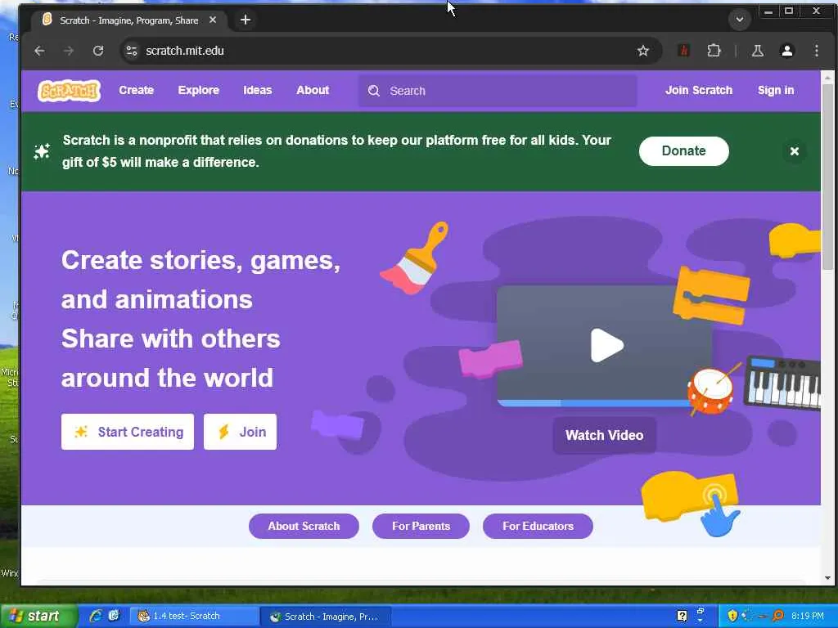Click the Donate button
Viewport: 838px width, 628px height.
pos(683,151)
